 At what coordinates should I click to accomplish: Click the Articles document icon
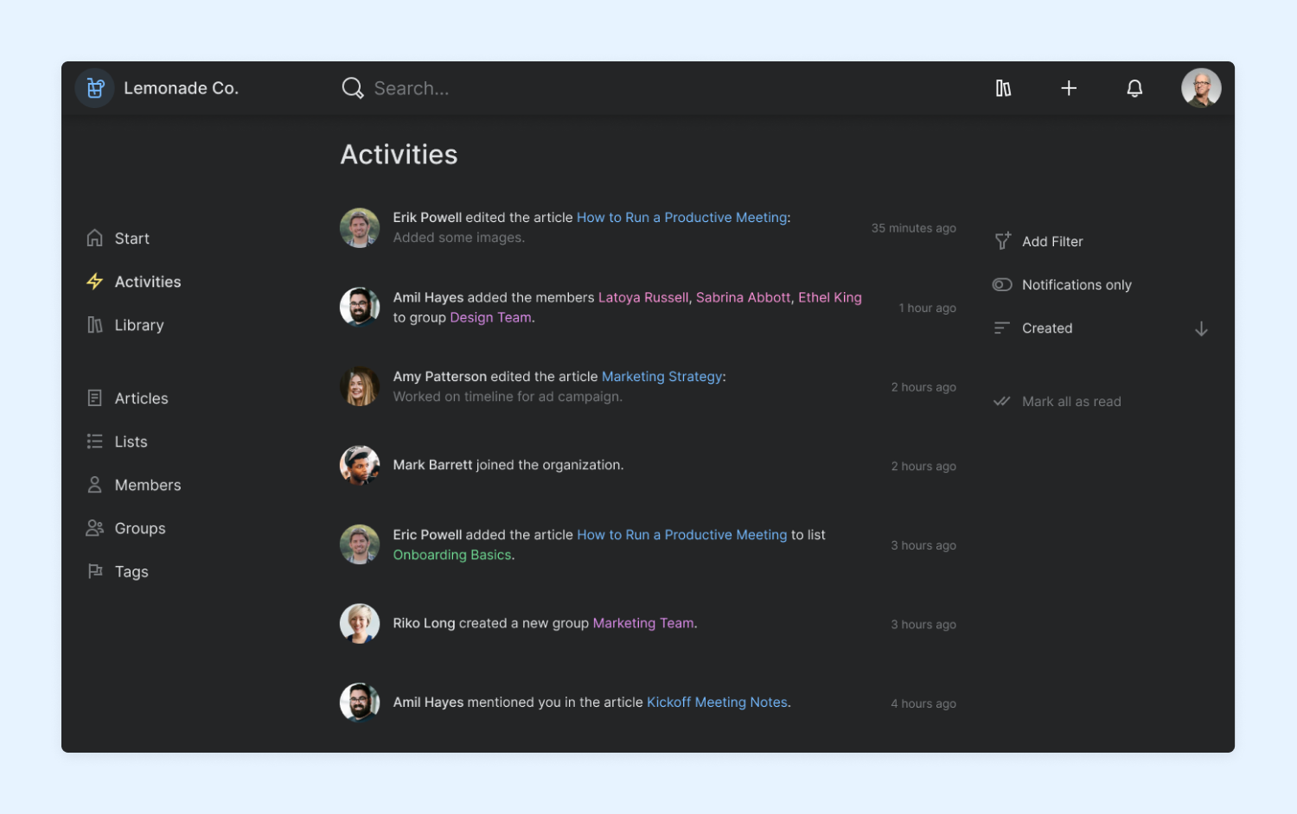95,397
